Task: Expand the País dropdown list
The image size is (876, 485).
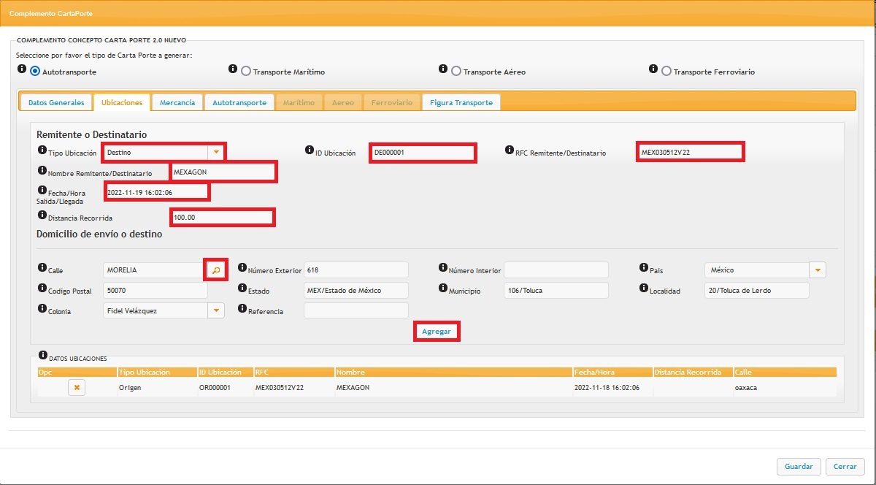Action: pyautogui.click(x=818, y=270)
